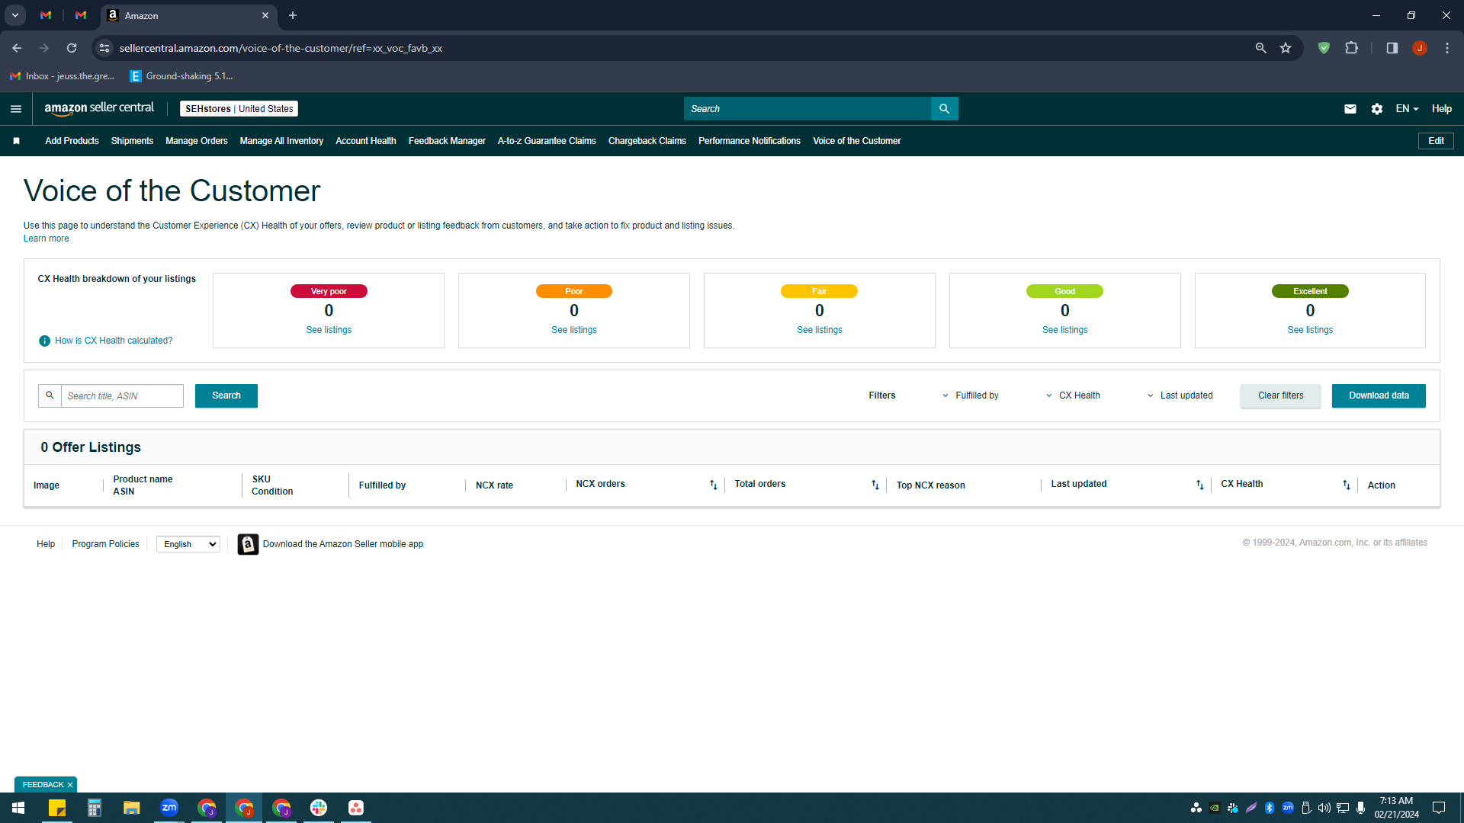
Task: Go back to the previous page
Action: [x=17, y=48]
